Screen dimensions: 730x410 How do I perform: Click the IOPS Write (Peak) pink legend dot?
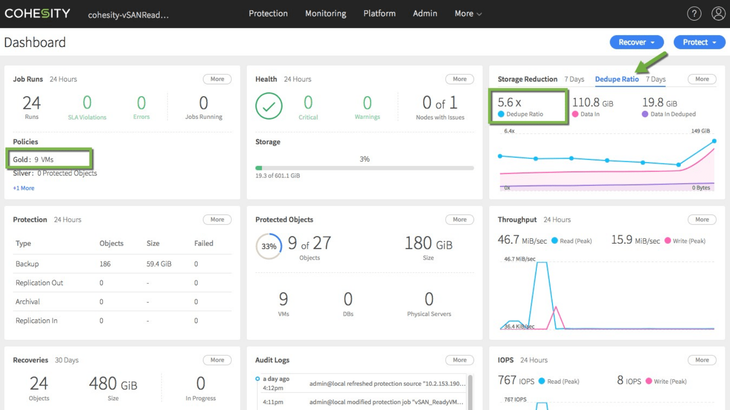click(649, 381)
